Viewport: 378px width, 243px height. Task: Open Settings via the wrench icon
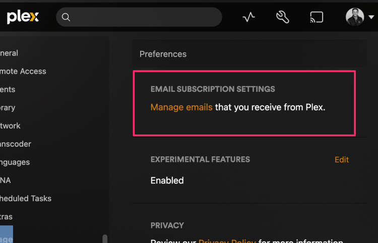pos(282,17)
